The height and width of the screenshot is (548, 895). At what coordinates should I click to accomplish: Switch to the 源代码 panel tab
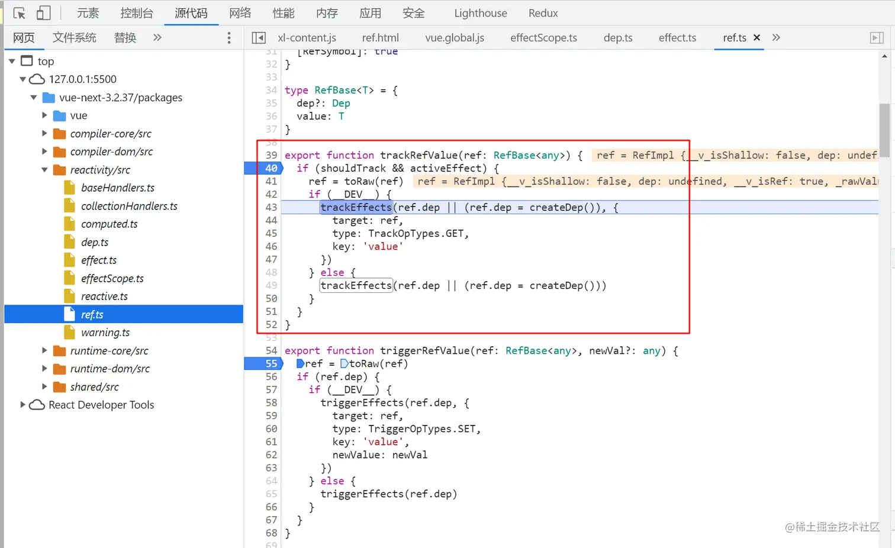pyautogui.click(x=191, y=13)
